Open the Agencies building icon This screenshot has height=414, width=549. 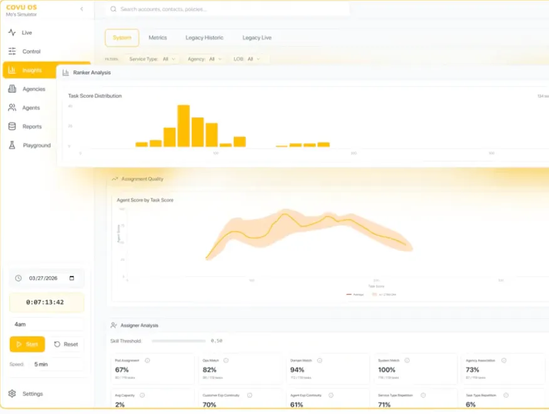(x=12, y=88)
